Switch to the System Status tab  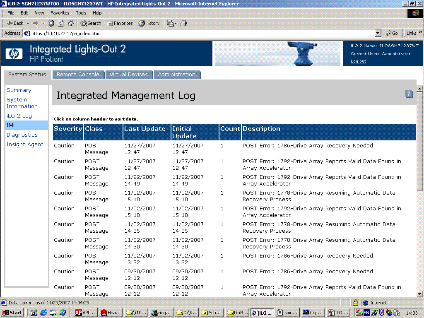click(x=27, y=75)
